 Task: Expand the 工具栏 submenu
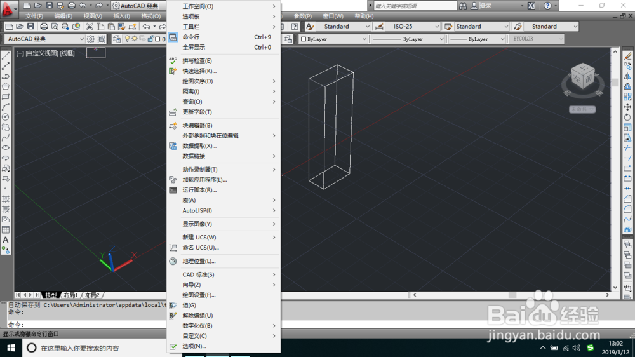point(224,27)
